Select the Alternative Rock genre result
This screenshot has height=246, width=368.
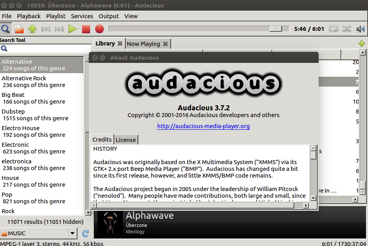tap(41, 81)
